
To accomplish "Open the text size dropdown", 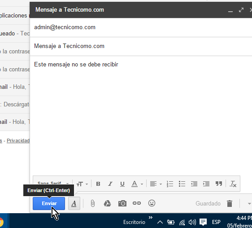I will coord(82,184).
